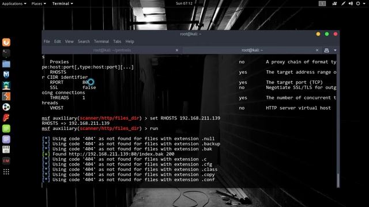Open Armitage icon with teal-haired figure

[6, 86]
